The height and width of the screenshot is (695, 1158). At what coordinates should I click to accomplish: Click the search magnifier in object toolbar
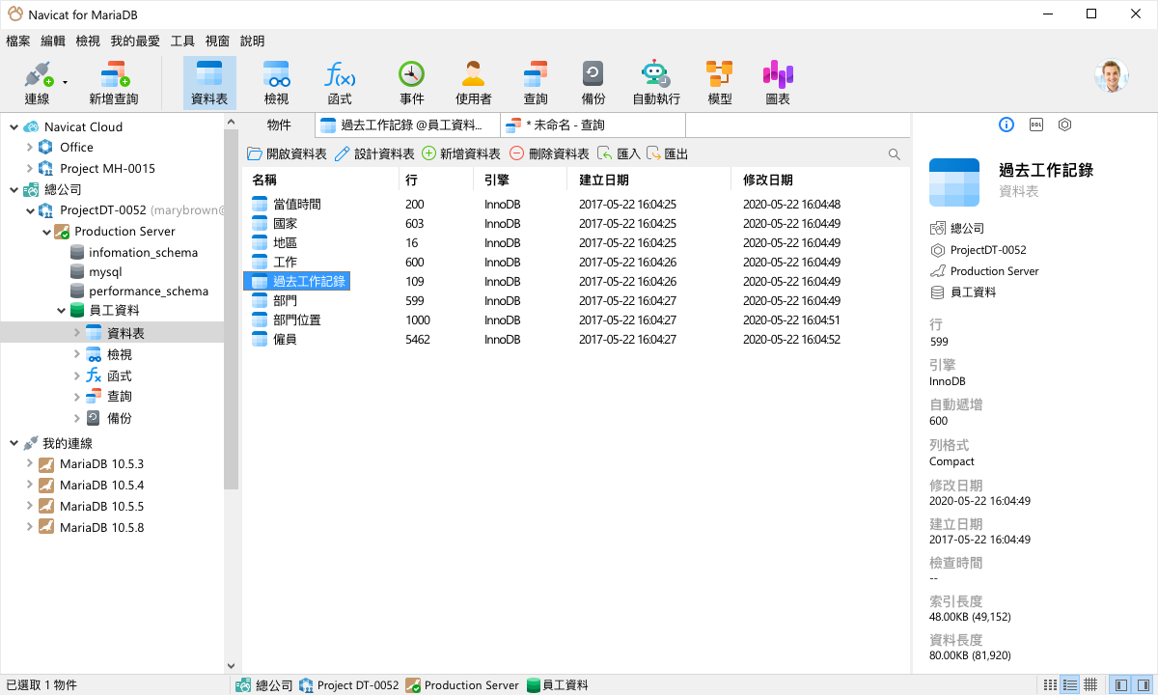pos(895,154)
